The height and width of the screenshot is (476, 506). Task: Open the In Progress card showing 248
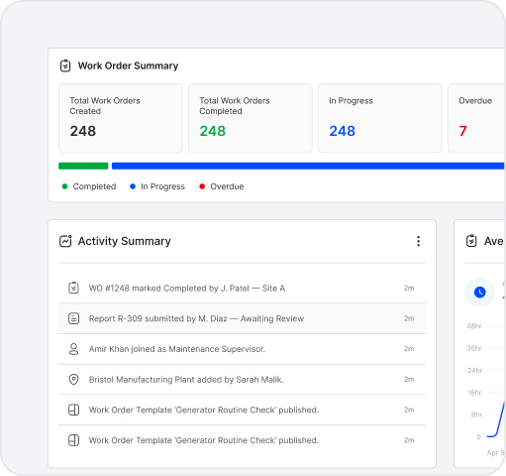[380, 118]
